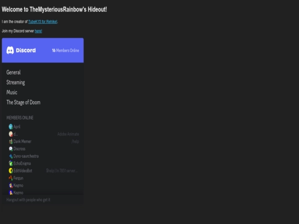Click the MEMBERS ONLINE section header

click(x=20, y=118)
